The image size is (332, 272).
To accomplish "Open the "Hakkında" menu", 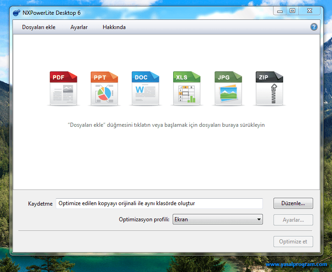I will [114, 27].
